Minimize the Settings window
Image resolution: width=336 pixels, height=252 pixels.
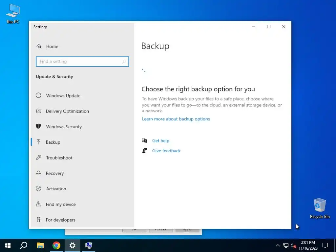click(x=254, y=27)
